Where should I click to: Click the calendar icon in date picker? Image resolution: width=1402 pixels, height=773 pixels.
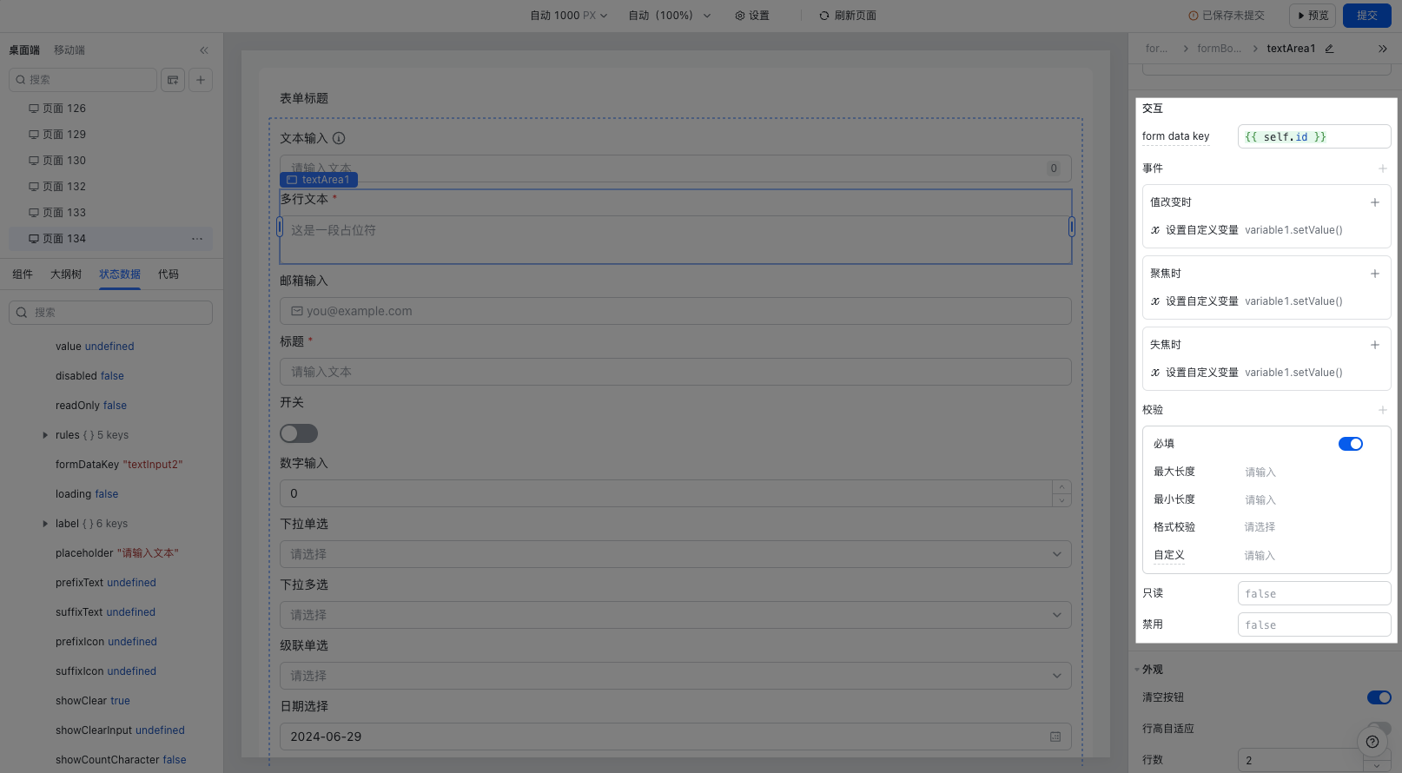click(x=1055, y=737)
